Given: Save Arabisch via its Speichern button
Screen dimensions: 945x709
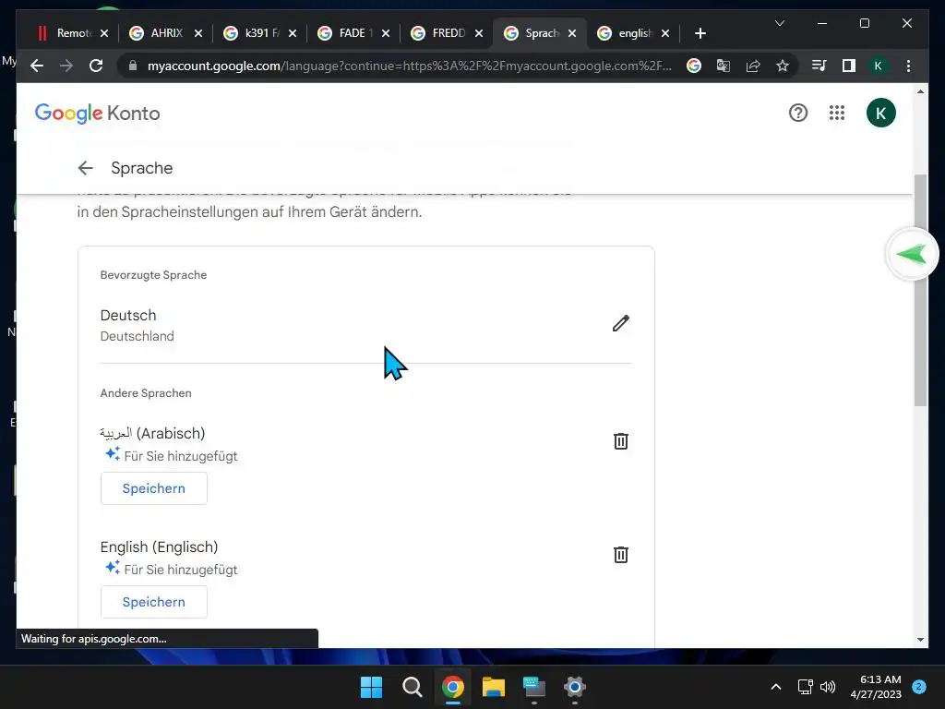Looking at the screenshot, I should point(154,488).
